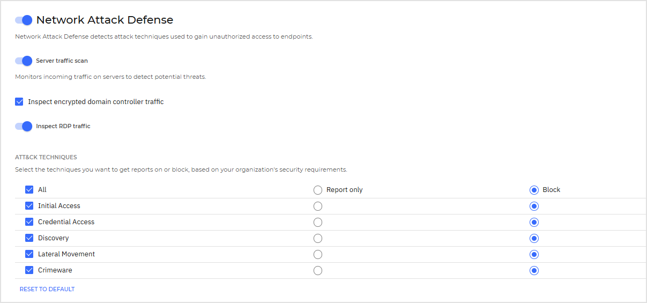
Task: Turn off Inspect RDP traffic switch
Action: (x=24, y=127)
